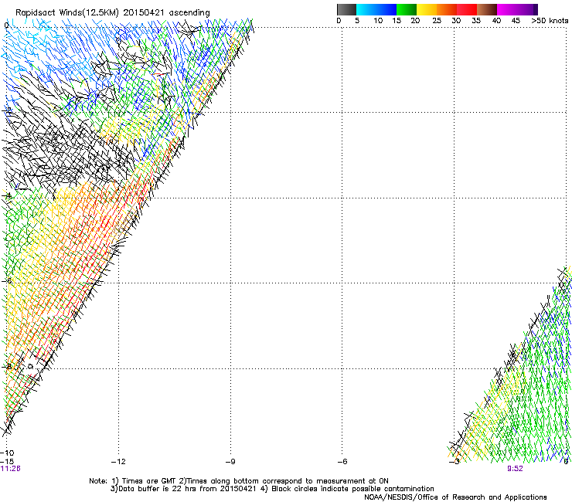Click the 9:52 swath time label
The height and width of the screenshot is (502, 572).
click(515, 469)
